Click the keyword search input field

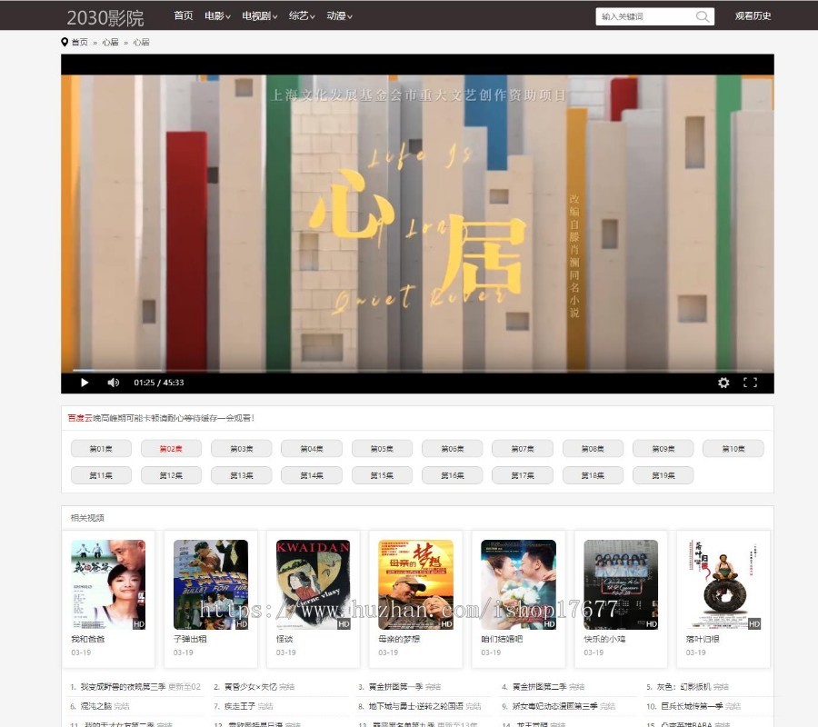(646, 16)
